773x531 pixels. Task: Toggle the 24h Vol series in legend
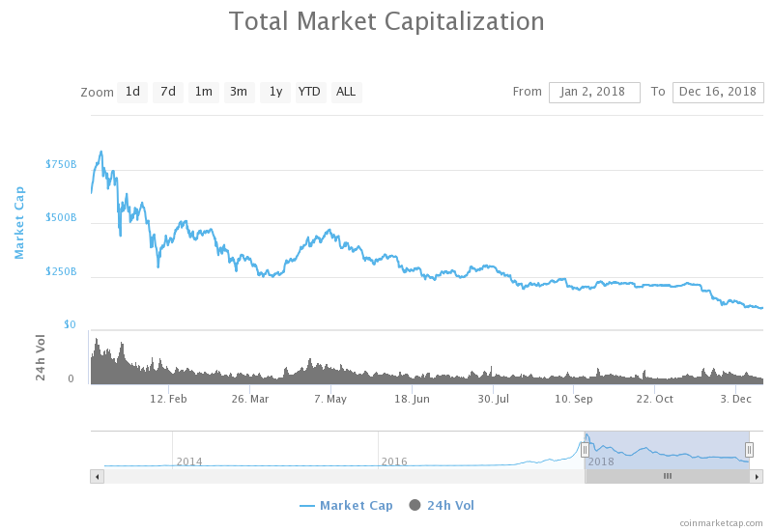point(450,505)
